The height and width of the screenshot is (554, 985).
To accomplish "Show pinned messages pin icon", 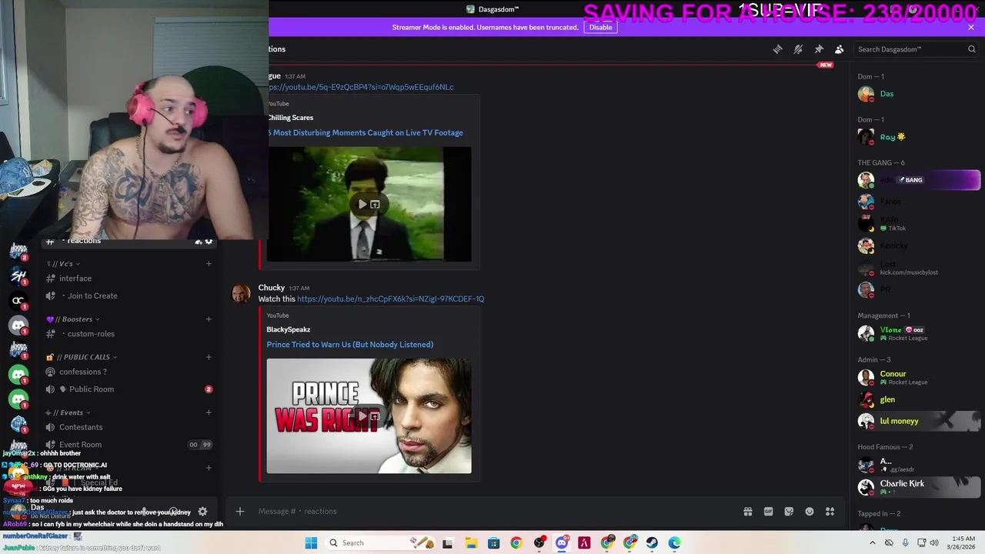I will (819, 49).
